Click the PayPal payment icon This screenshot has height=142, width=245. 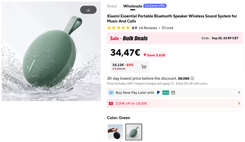[158, 93]
